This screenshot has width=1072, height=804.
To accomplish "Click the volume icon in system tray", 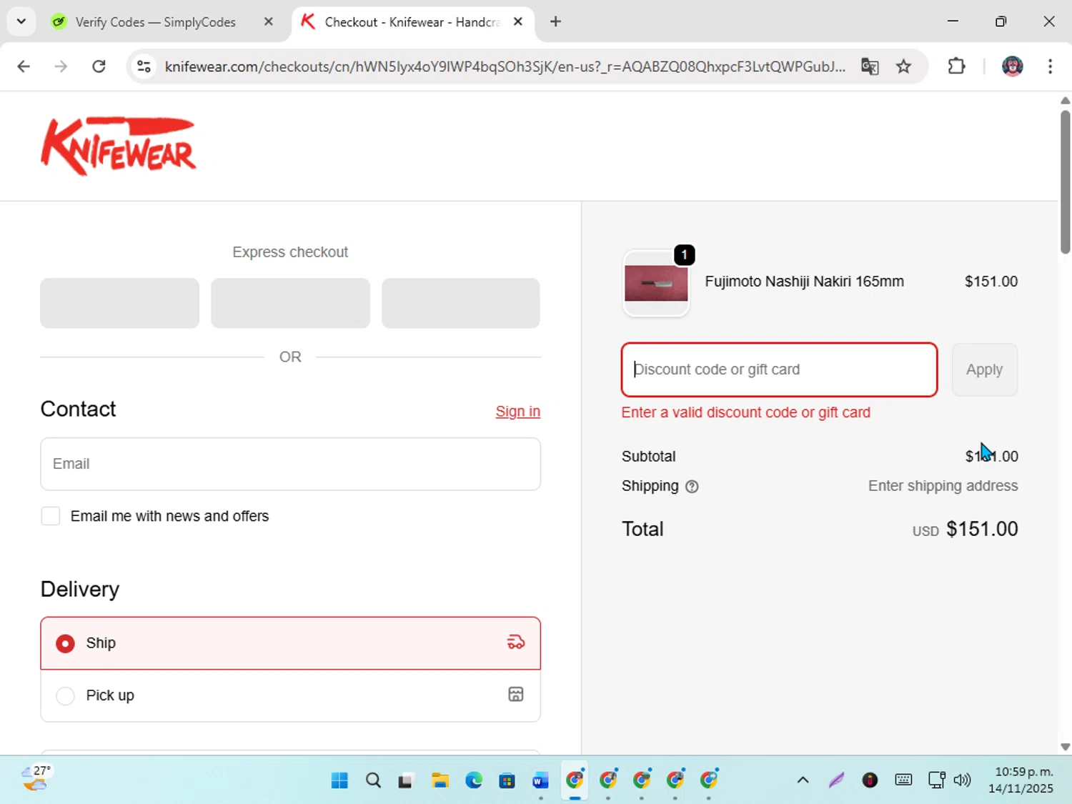I will 963,780.
